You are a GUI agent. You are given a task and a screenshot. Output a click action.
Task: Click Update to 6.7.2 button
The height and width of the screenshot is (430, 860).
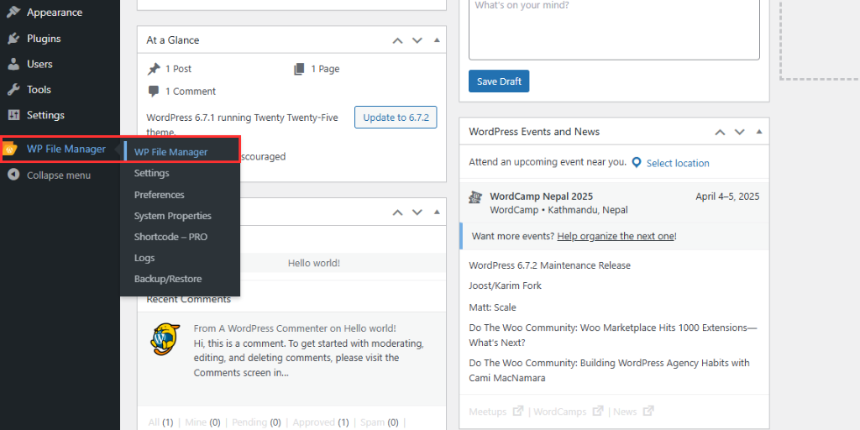tap(396, 118)
